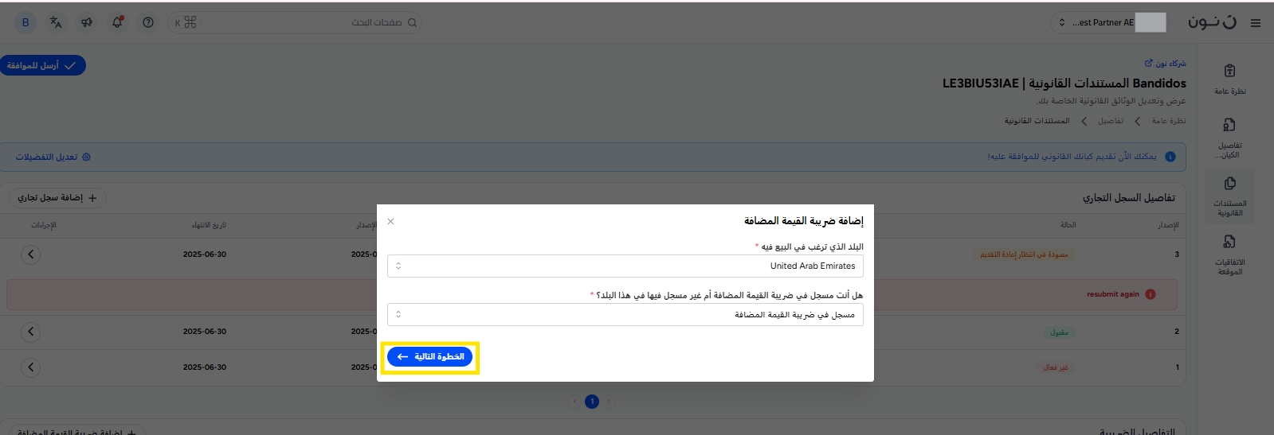Open نظرة عامة overview in sidebar
1274x435 pixels.
click(x=1229, y=80)
